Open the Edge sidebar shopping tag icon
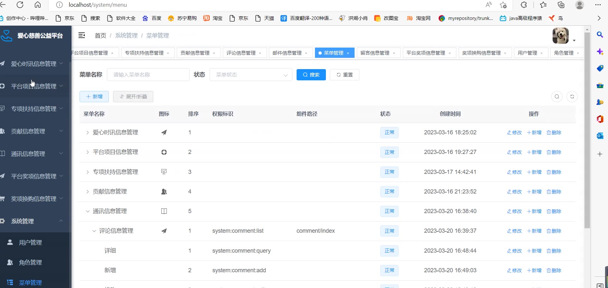Screen dimensions: 608x288 click(600, 68)
